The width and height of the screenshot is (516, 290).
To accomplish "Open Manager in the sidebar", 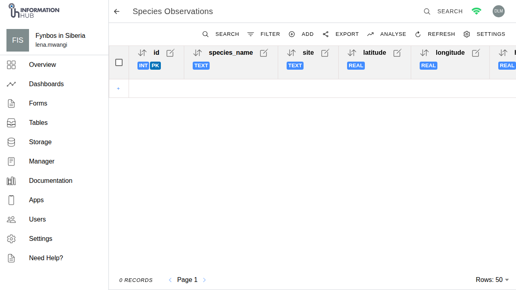I will 54,162.
